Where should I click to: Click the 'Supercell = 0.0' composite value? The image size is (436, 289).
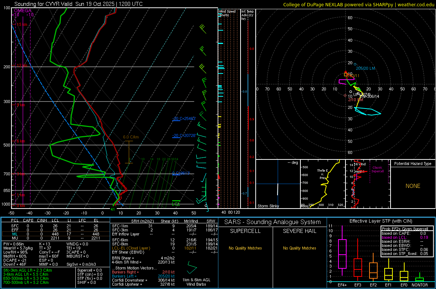[89, 271]
